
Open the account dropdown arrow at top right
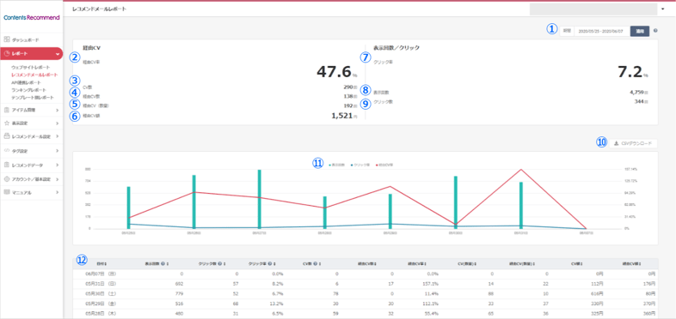point(662,9)
